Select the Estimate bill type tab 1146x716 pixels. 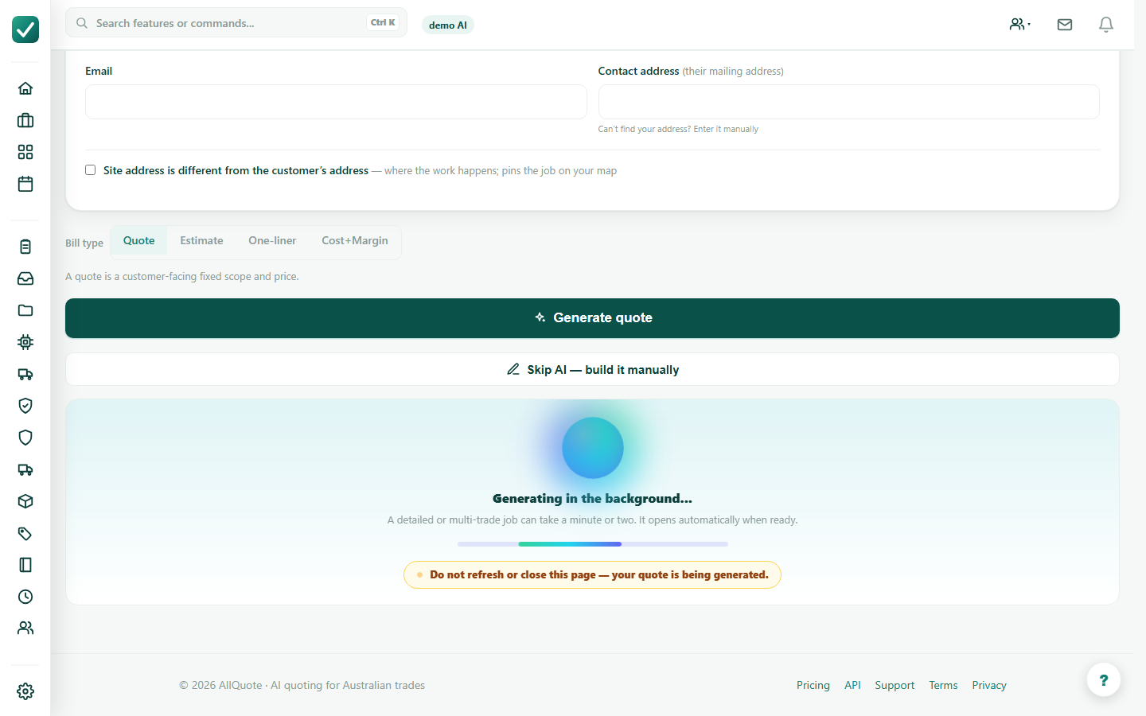201,240
